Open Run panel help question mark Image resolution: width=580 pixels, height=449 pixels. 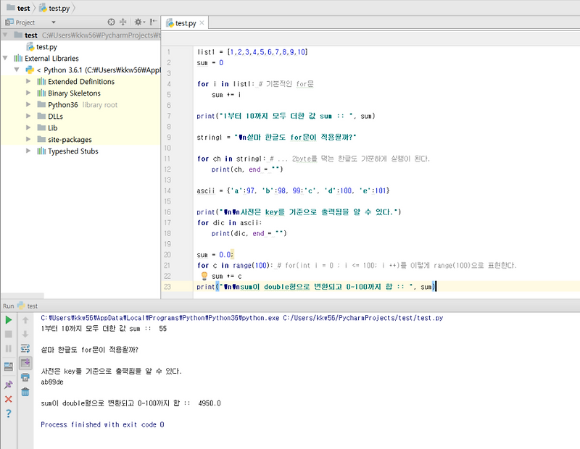pyautogui.click(x=9, y=414)
